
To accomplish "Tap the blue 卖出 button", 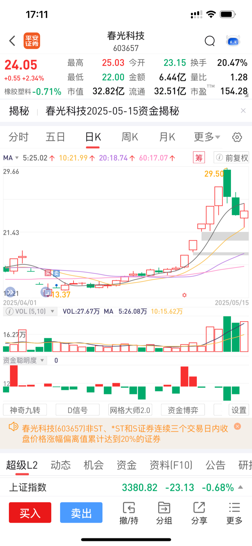I will pyautogui.click(x=81, y=512).
